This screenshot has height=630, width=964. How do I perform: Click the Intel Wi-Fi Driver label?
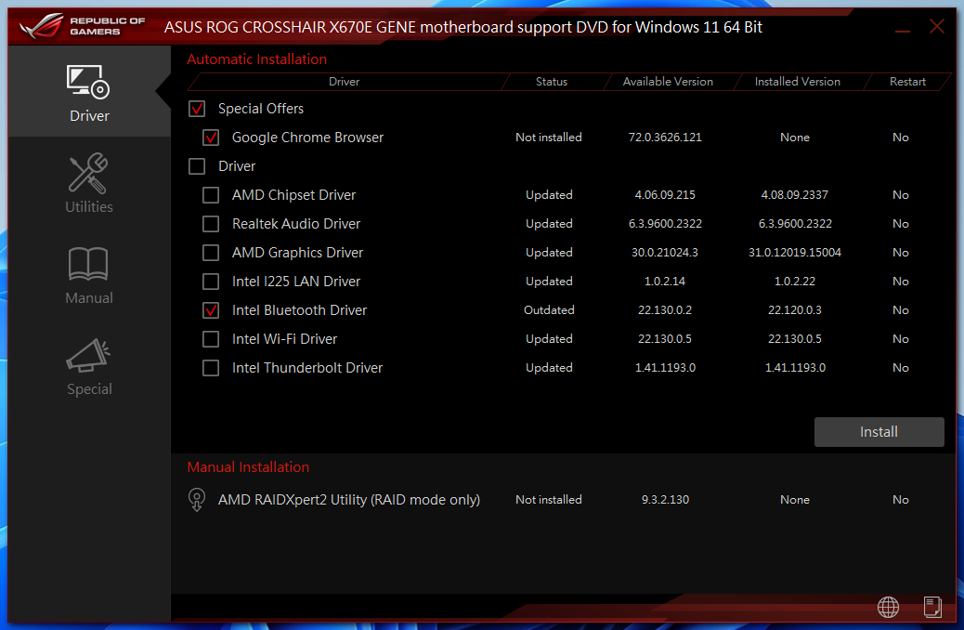[285, 339]
